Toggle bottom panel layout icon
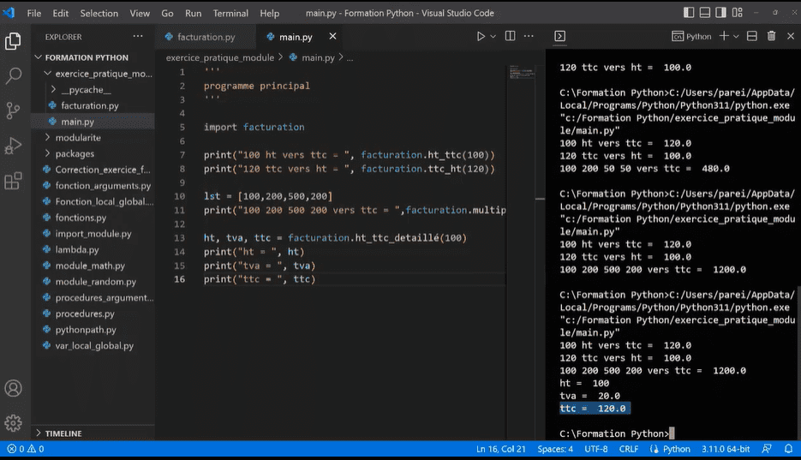Screen dimensions: 801x460 click(x=705, y=13)
